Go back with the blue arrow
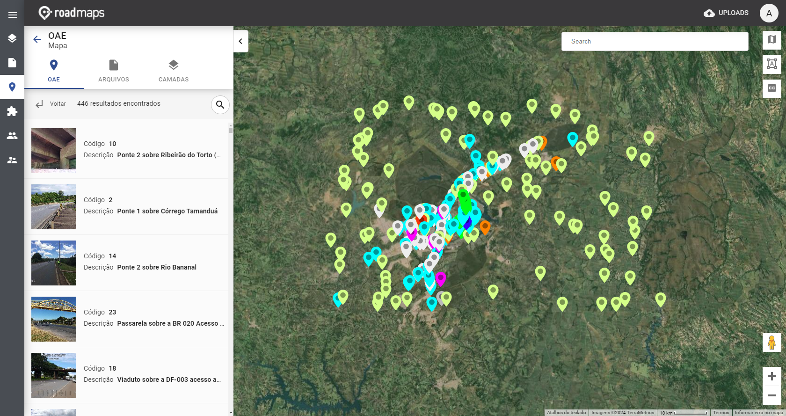The height and width of the screenshot is (416, 786). coord(37,39)
